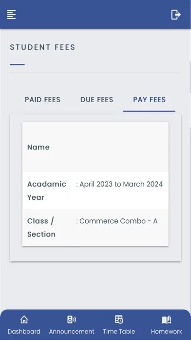191x340 pixels.
Task: Open the hamburger menu icon
Action: pyautogui.click(x=11, y=15)
